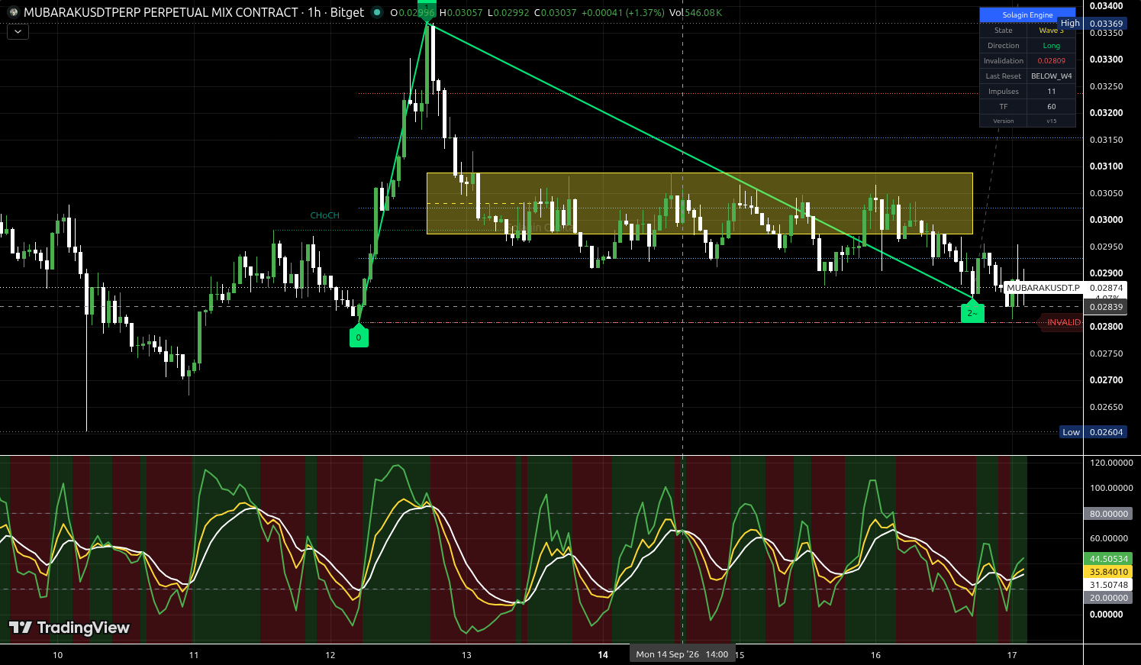Click the v15 version cell
The width and height of the screenshot is (1141, 665).
pos(1051,121)
